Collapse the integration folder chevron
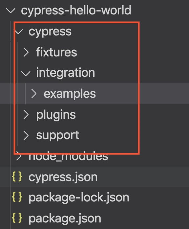The width and height of the screenshot is (189, 229). coord(26,73)
